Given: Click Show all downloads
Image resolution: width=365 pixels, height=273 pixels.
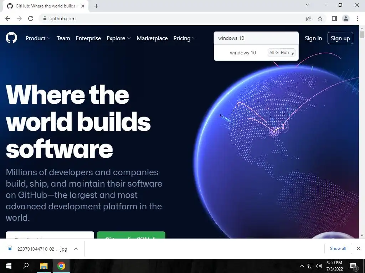Looking at the screenshot, I should click(x=338, y=248).
